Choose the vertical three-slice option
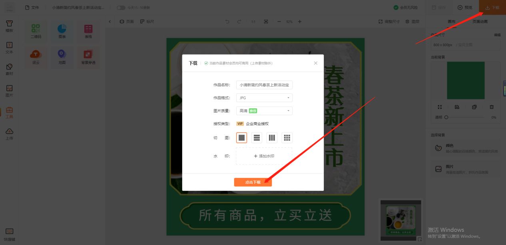Viewport: 506px width, 245px height. (x=272, y=137)
